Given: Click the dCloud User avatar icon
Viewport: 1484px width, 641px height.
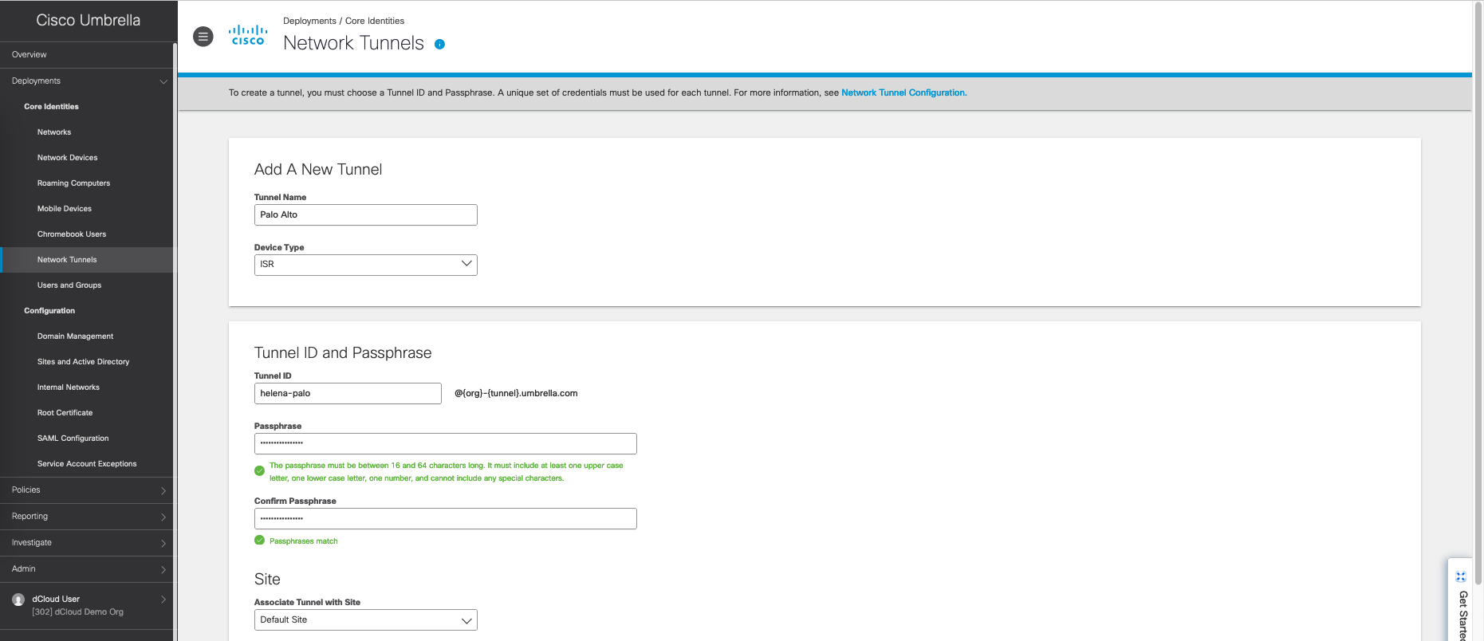Looking at the screenshot, I should pyautogui.click(x=18, y=600).
